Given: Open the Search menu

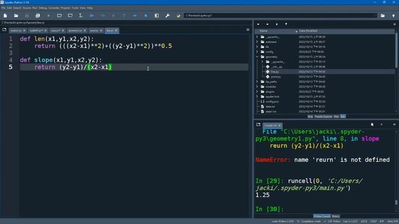Looking at the screenshot, I should (17, 8).
